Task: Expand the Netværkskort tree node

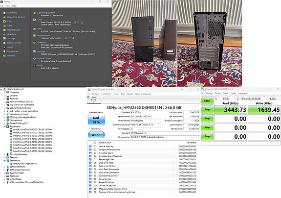Action: (4, 120)
